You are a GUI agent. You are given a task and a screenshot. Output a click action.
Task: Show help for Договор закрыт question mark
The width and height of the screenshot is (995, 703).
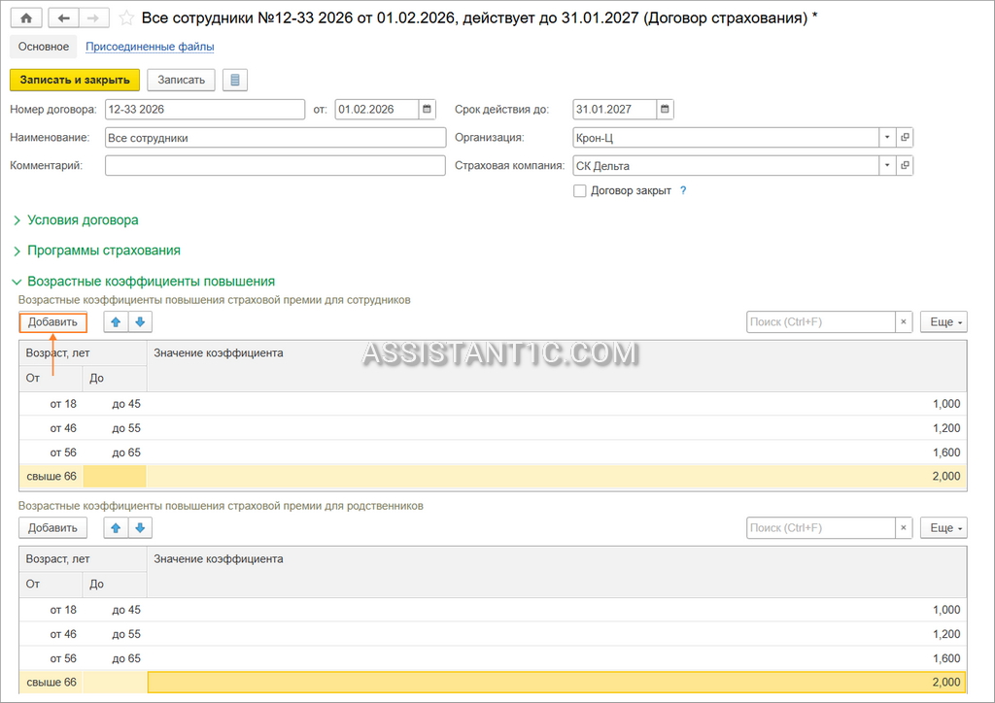tap(683, 190)
